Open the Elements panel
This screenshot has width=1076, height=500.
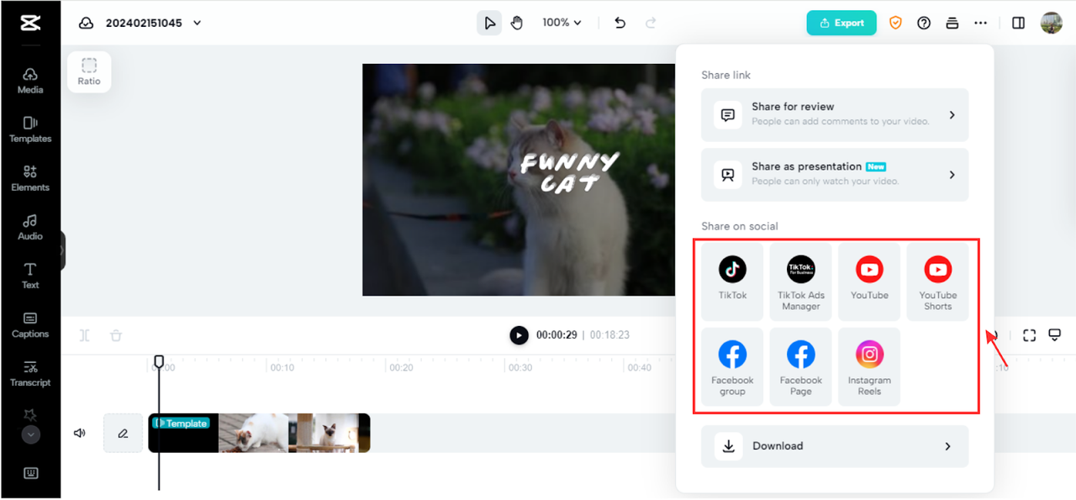pos(30,178)
